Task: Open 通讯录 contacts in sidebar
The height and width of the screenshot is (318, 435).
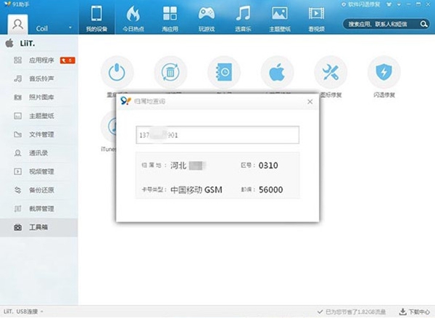Action: [x=39, y=153]
